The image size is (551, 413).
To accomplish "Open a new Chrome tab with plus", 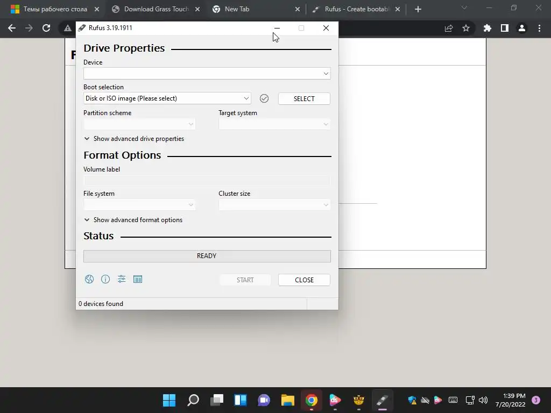I will [418, 10].
